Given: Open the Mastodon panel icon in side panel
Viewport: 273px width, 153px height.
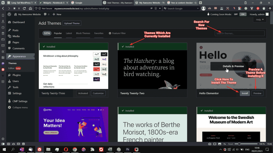Looking at the screenshot, I should point(3,63).
